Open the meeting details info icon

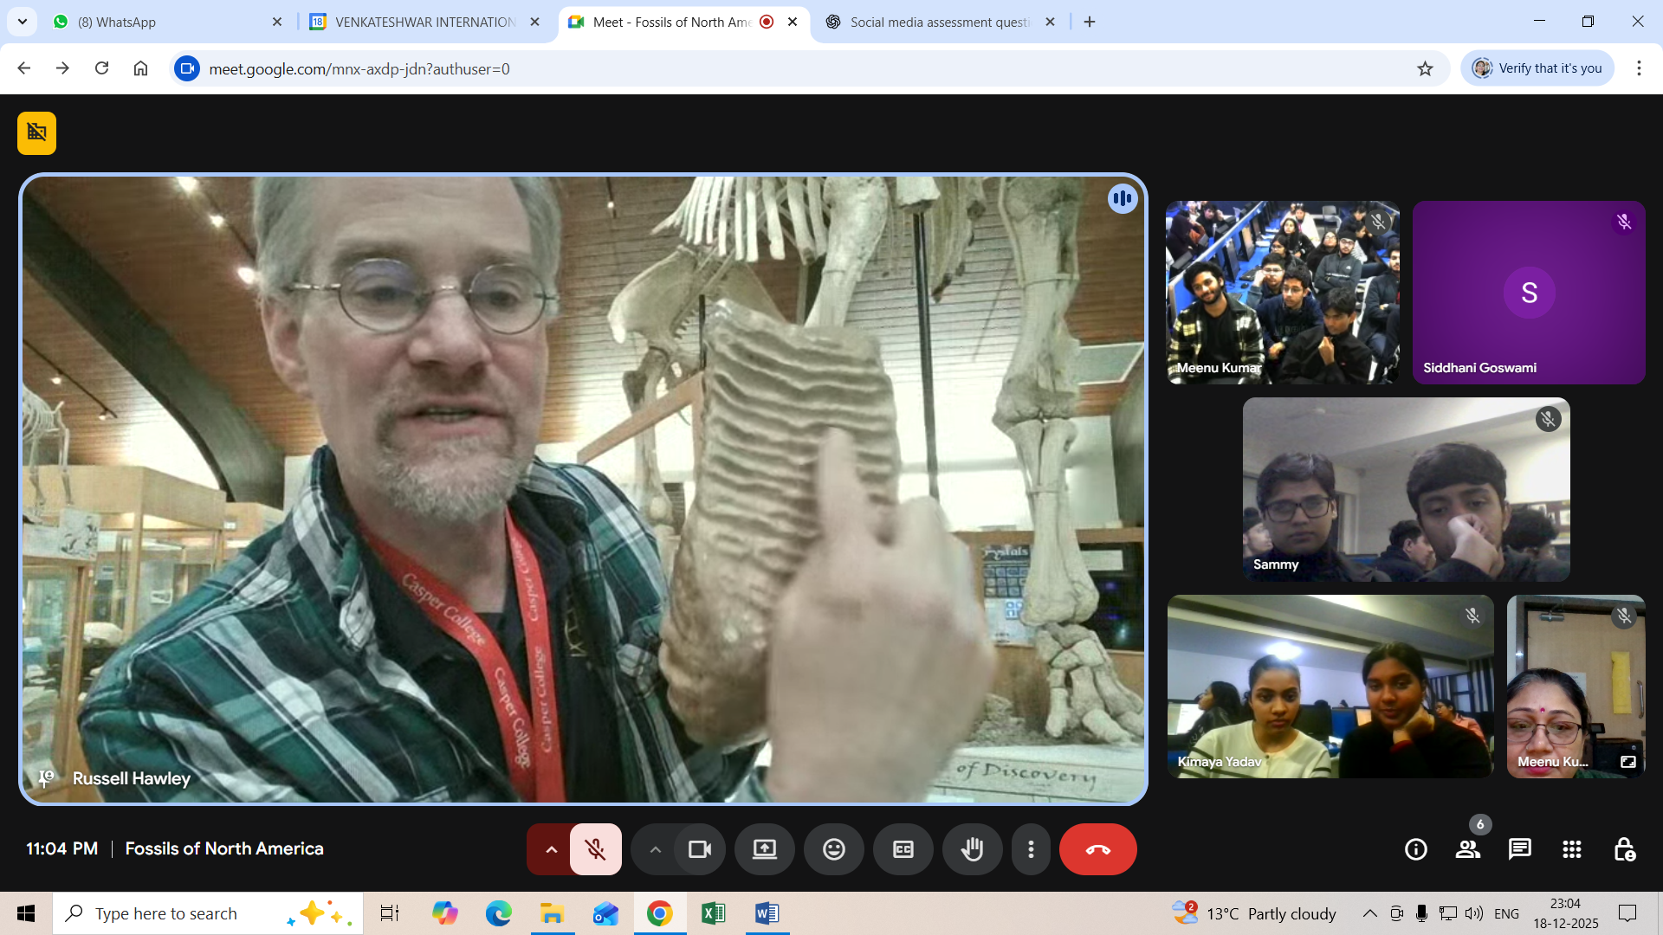(x=1415, y=849)
